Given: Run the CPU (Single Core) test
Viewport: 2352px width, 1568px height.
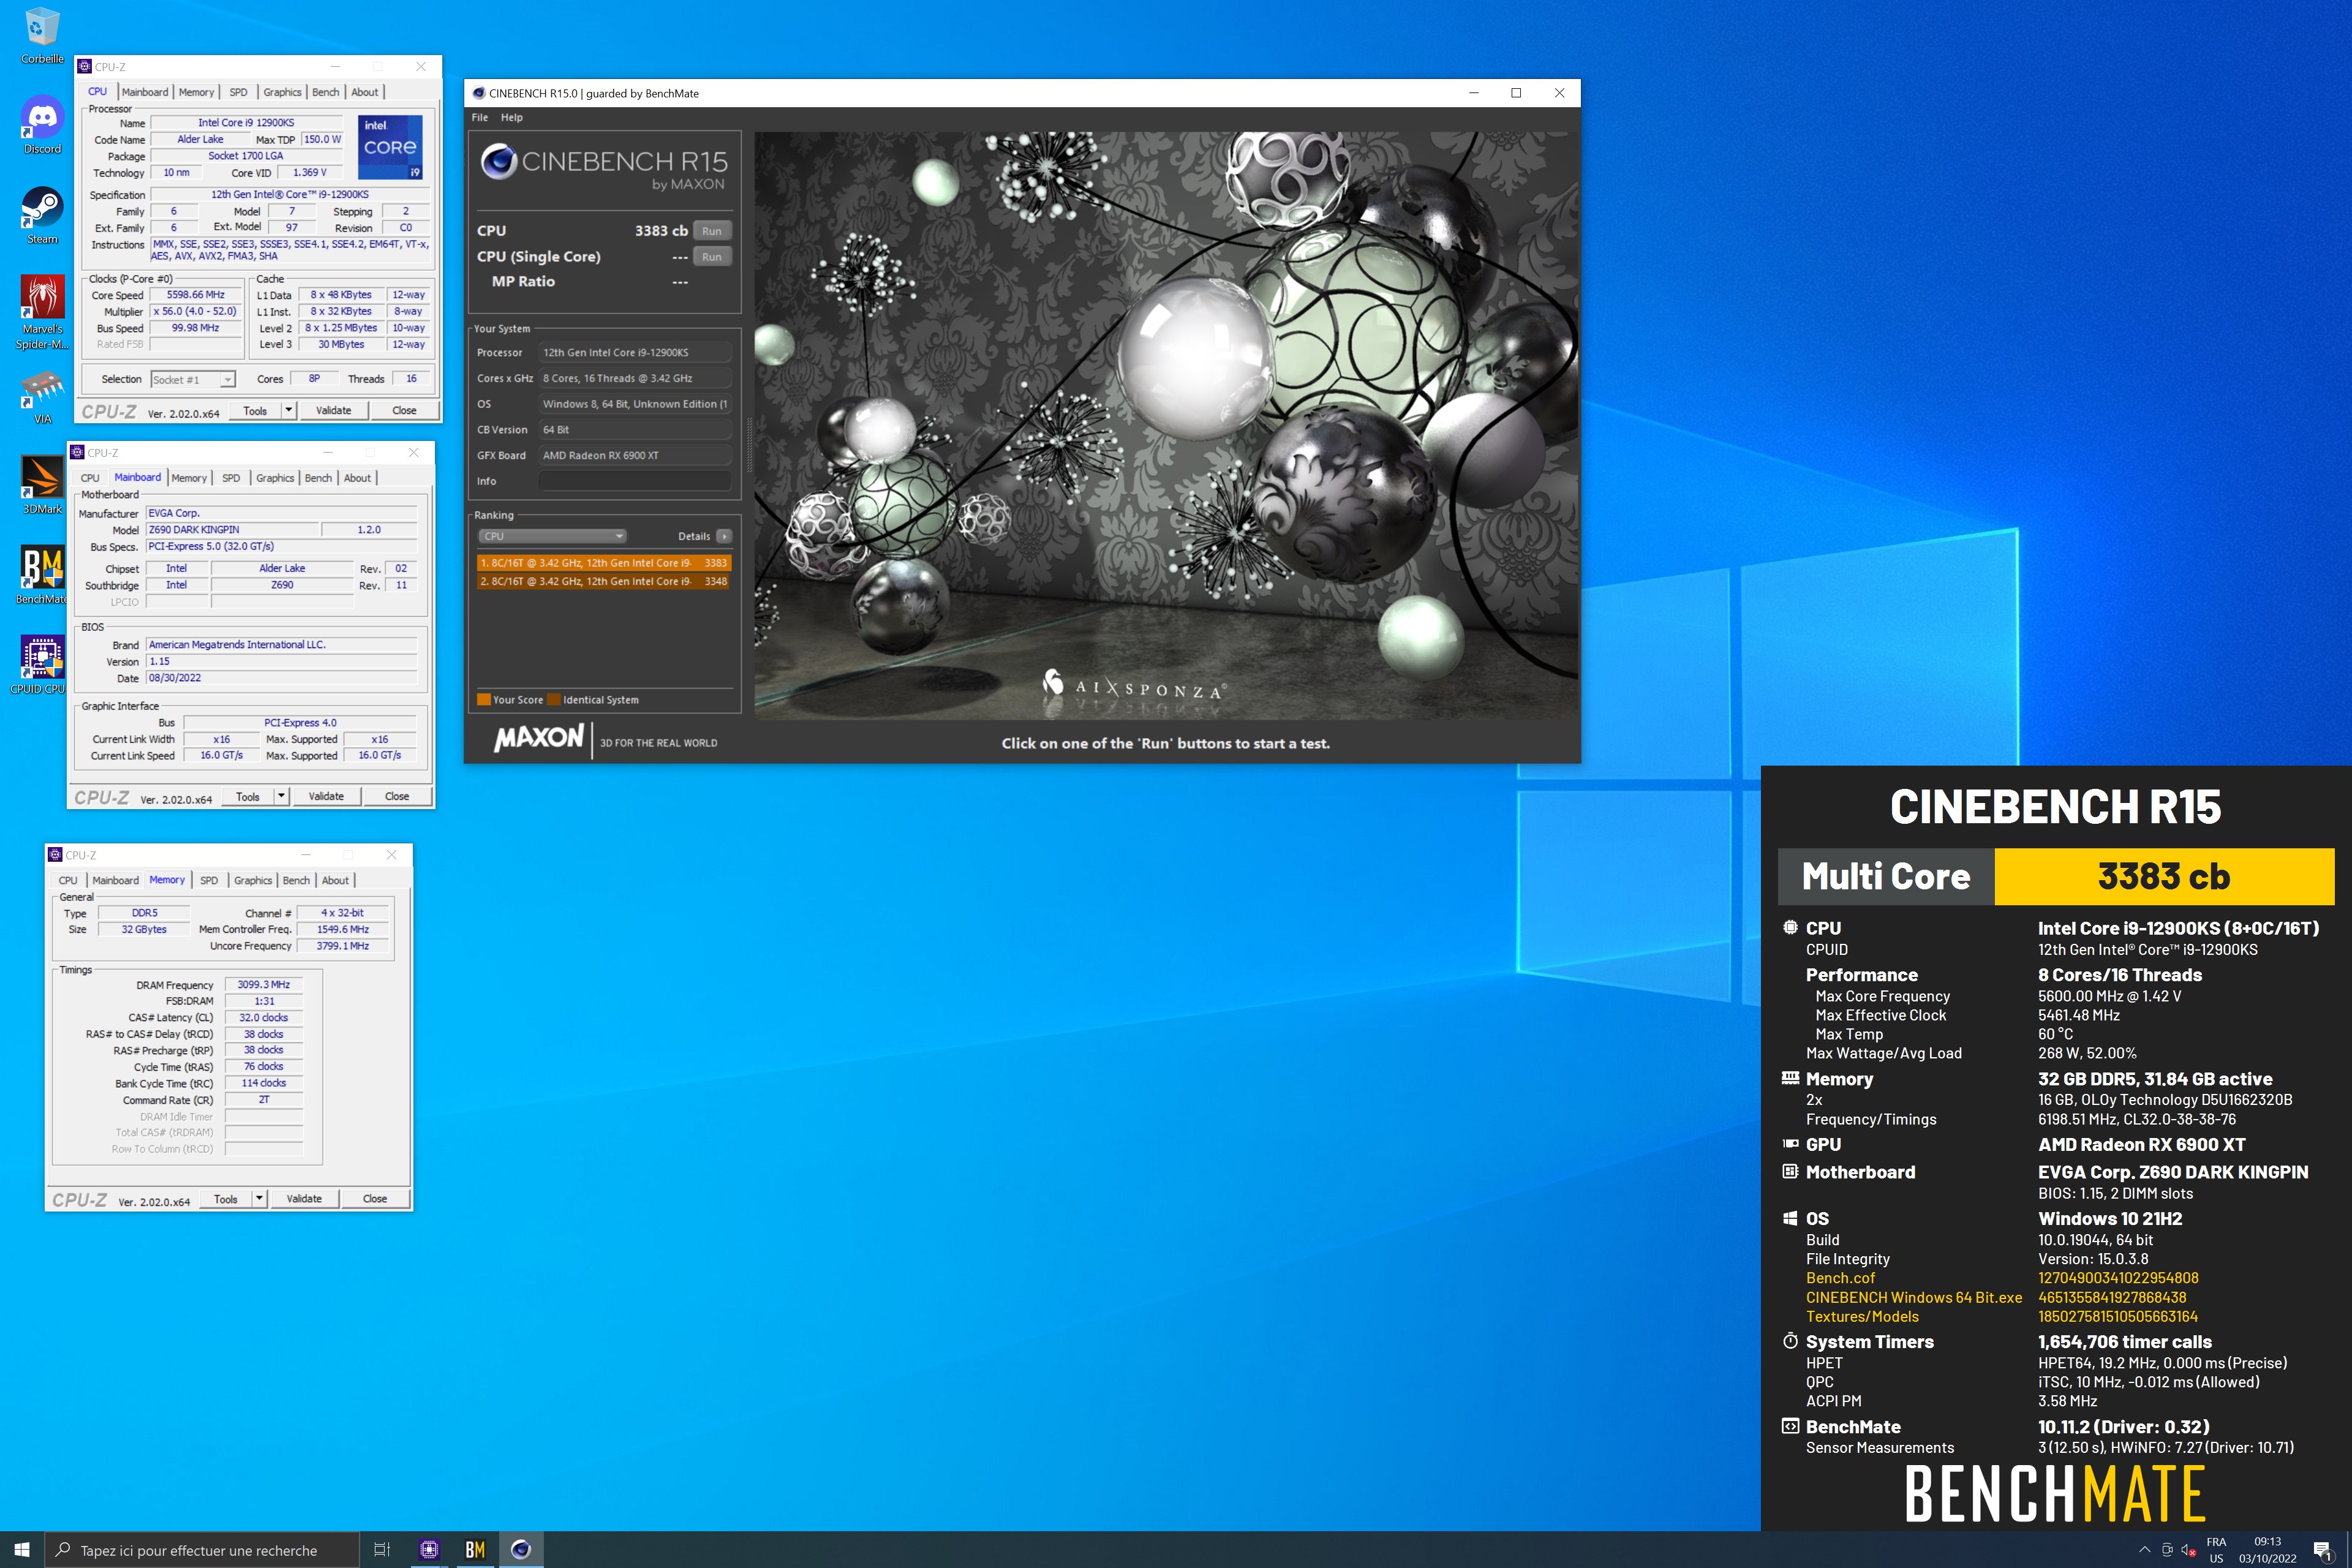Looking at the screenshot, I should click(711, 257).
